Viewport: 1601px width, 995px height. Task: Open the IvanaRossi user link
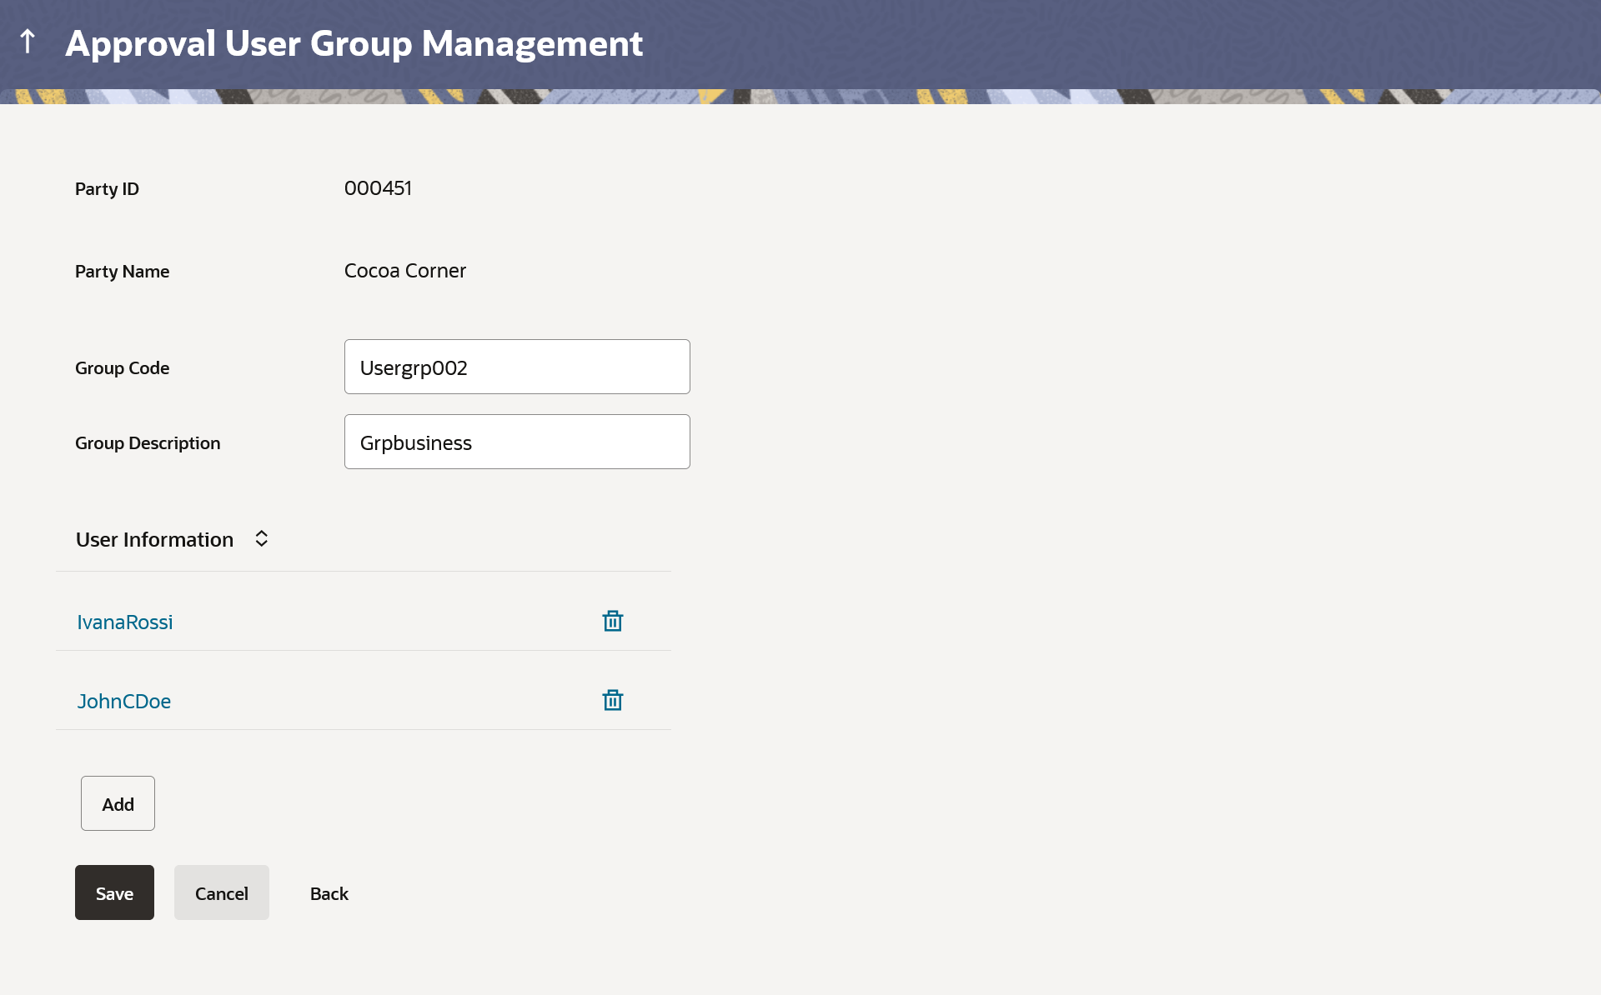coord(125,622)
